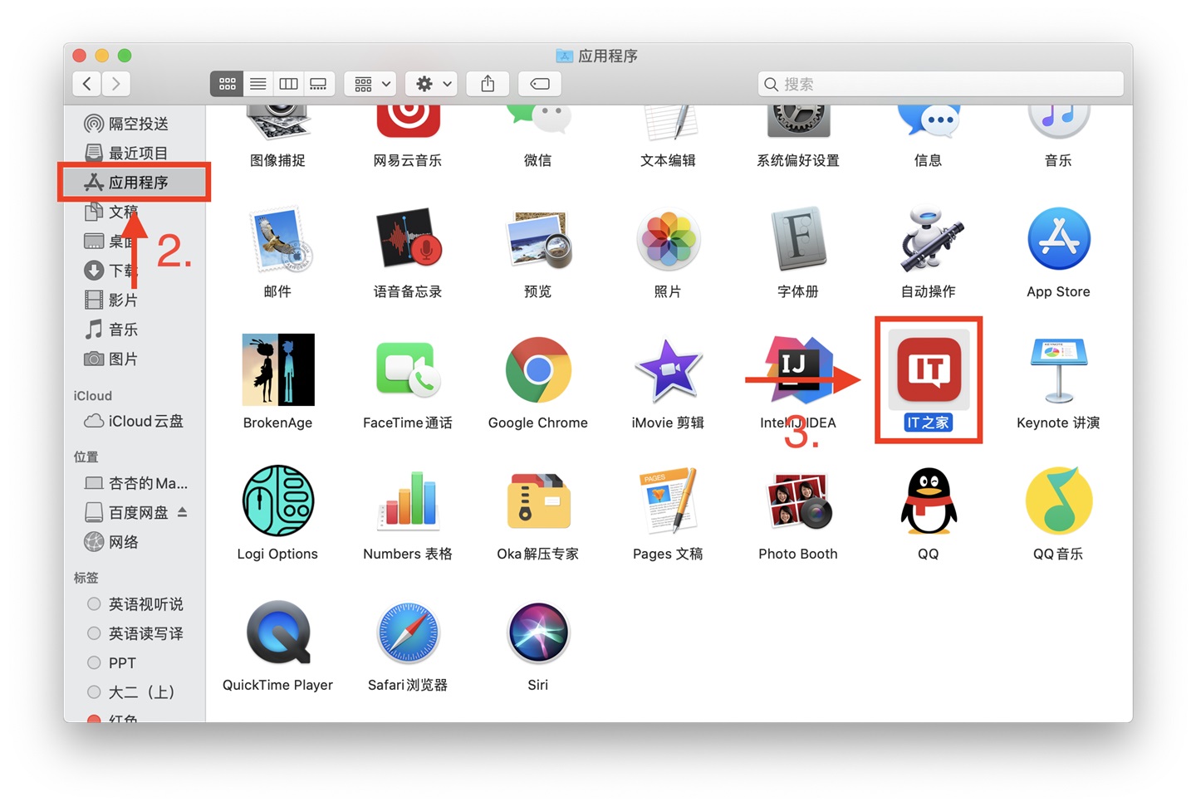Viewport: 1196px width, 806px height.
Task: Eject the 百度网盘 volume
Action: (x=182, y=512)
